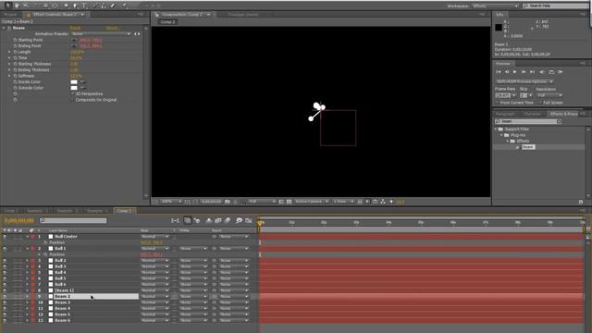The image size is (592, 333).
Task: Click About link for Beam effect
Action: click(112, 28)
